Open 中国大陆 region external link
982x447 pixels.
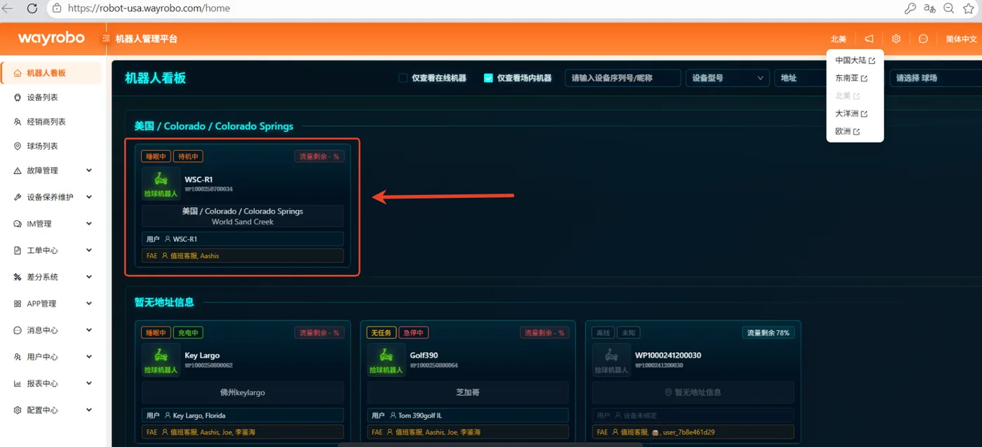click(855, 60)
